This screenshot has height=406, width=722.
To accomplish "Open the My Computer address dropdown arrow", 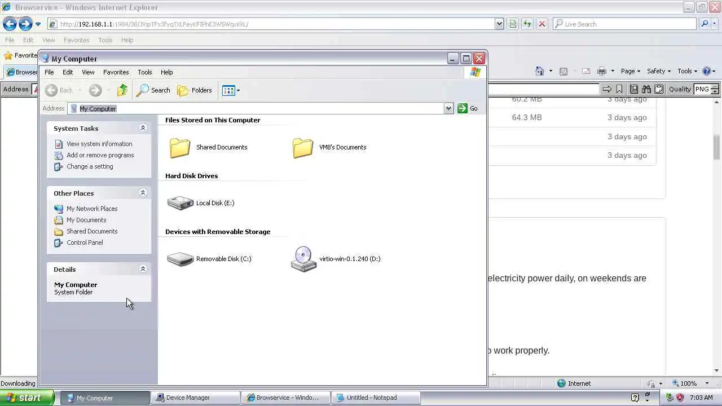I will pyautogui.click(x=448, y=108).
